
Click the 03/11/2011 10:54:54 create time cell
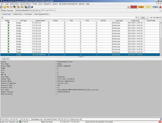click(x=136, y=55)
